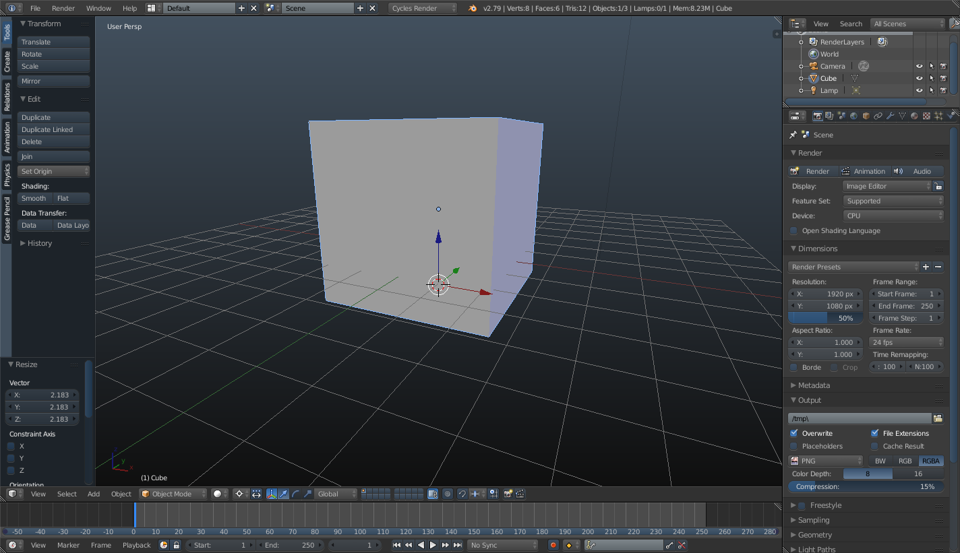This screenshot has height=553, width=960.
Task: Open the Render menu in top bar
Action: click(x=63, y=8)
